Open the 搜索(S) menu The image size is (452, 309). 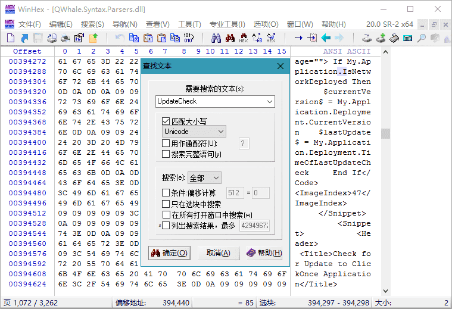point(92,24)
